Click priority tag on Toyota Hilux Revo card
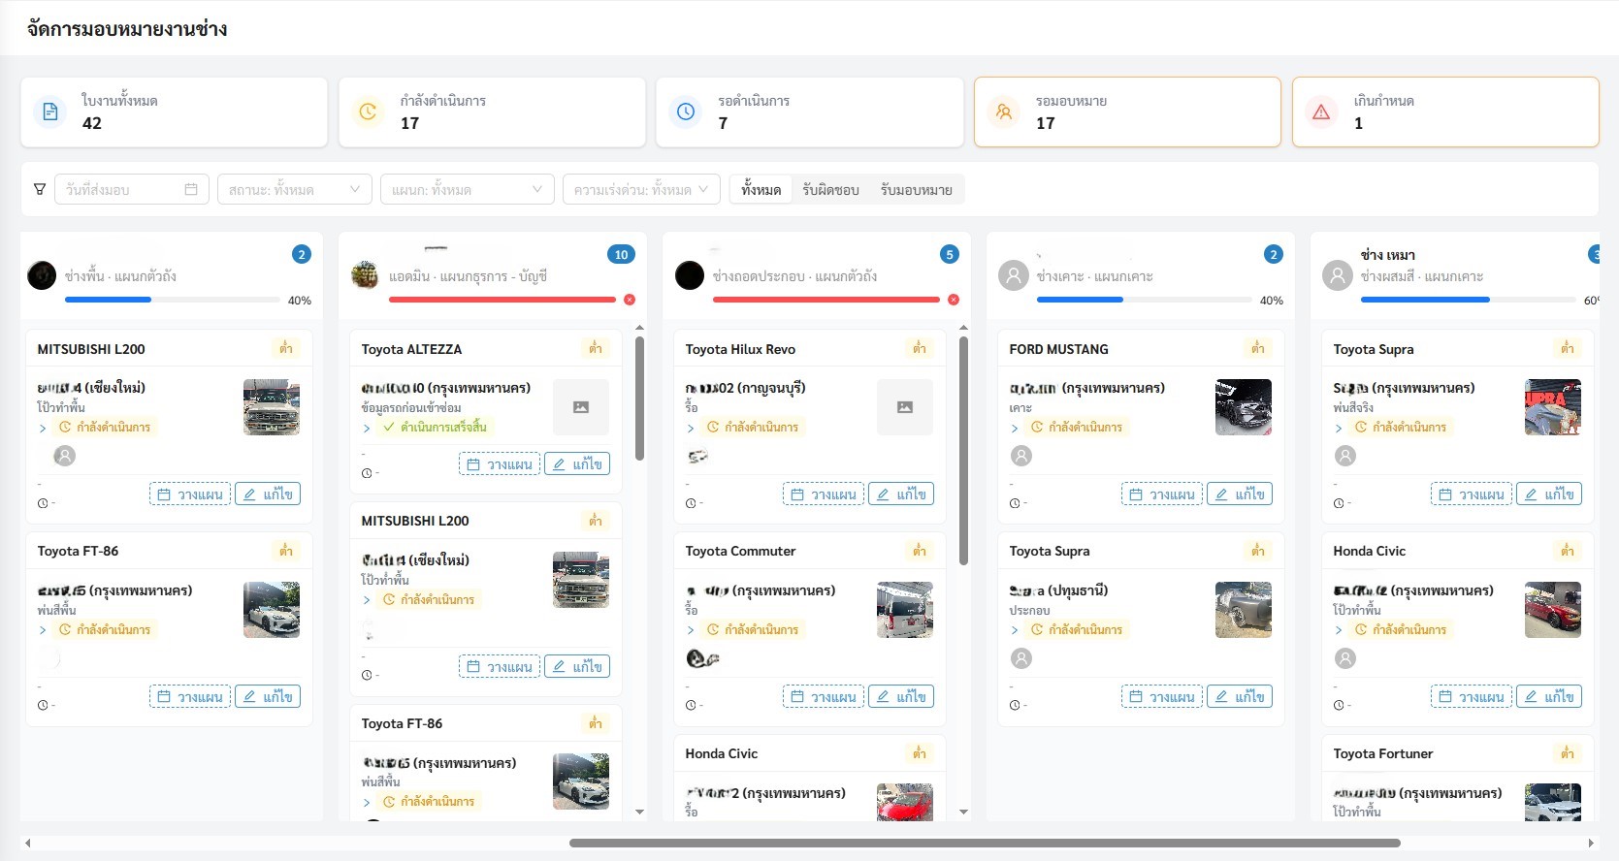 coord(920,348)
